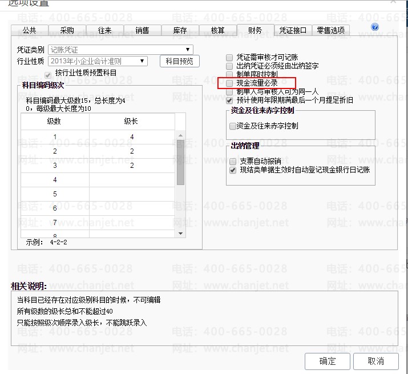Enable 资金及往来赤字控制 checkbox
This screenshot has height=374, width=408.
coord(232,126)
